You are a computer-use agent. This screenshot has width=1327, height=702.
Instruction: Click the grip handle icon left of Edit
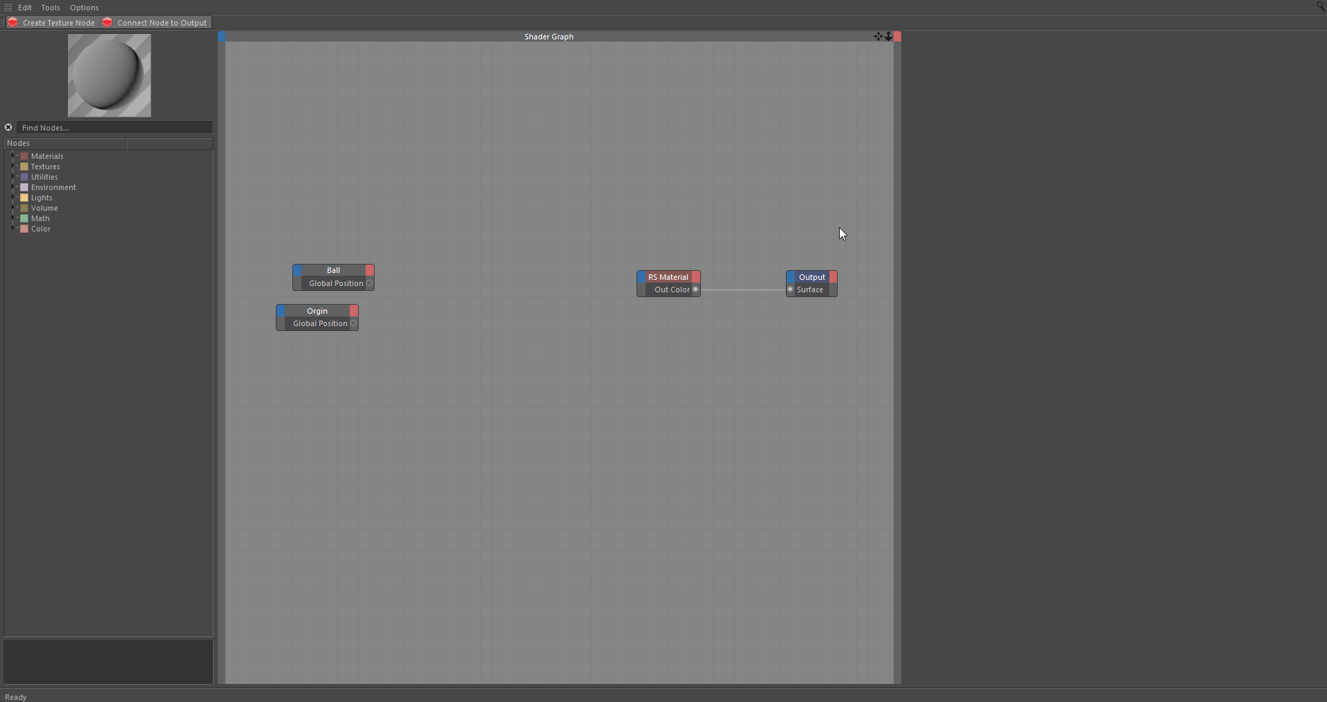(x=8, y=7)
